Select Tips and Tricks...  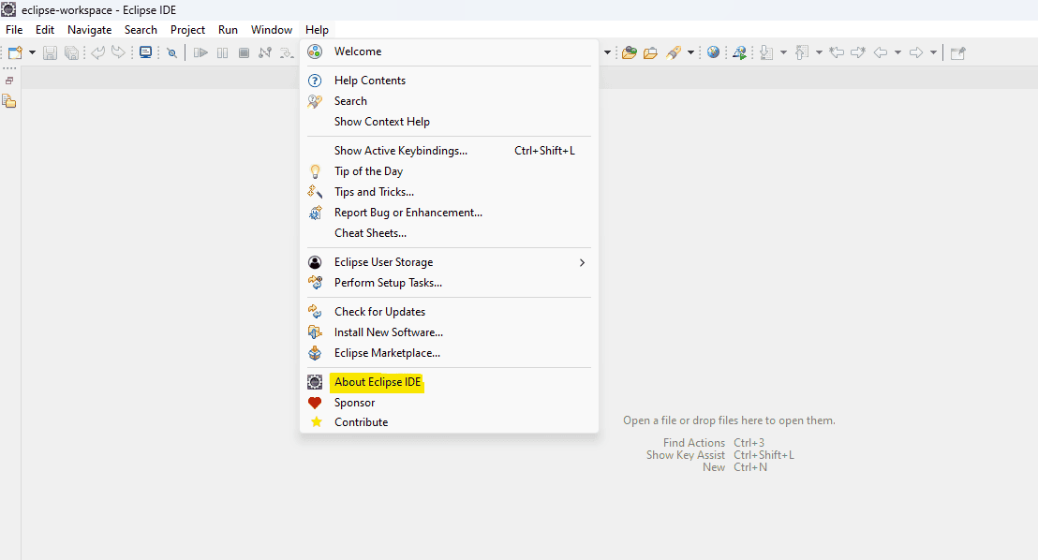tap(449, 192)
